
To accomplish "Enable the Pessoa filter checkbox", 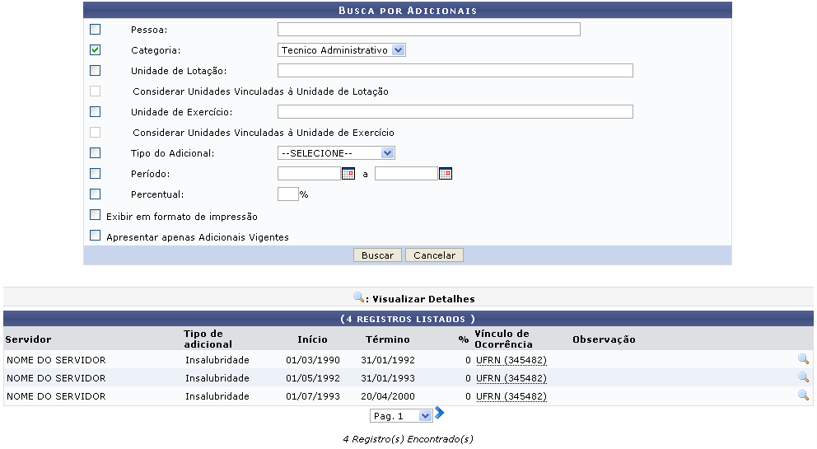I will [x=96, y=30].
